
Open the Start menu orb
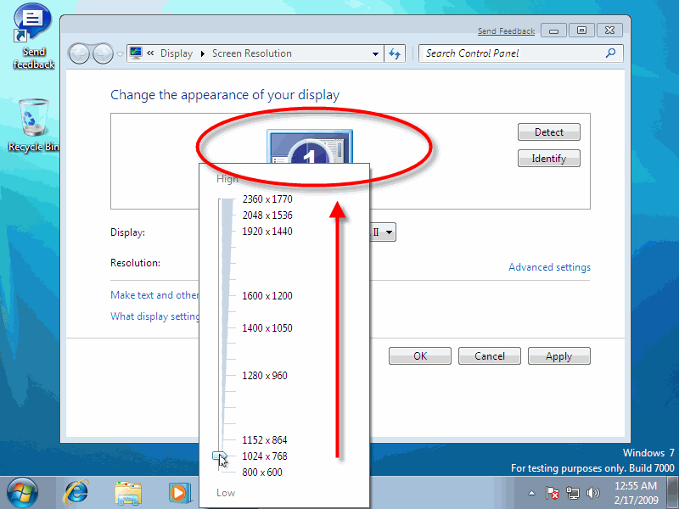(22, 492)
